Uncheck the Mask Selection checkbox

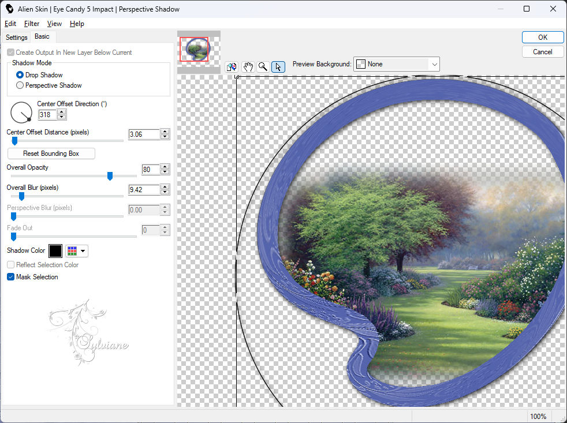[x=11, y=277]
